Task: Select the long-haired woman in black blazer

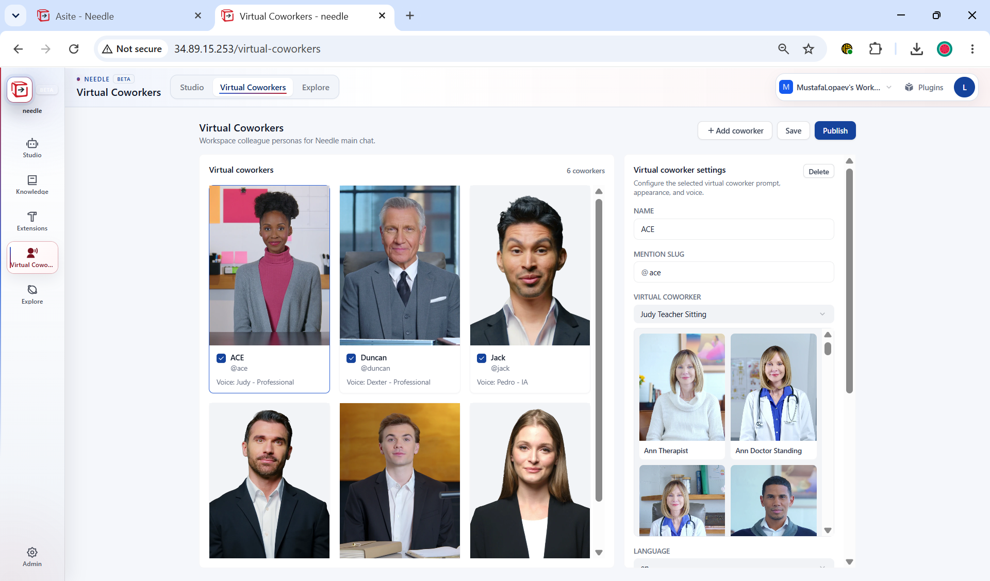Action: pyautogui.click(x=530, y=480)
